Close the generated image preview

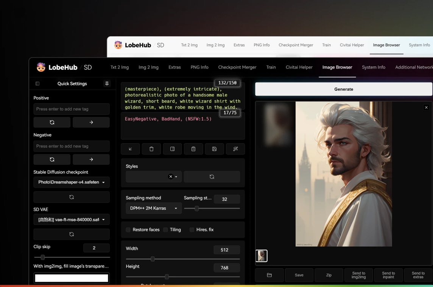(x=426, y=108)
